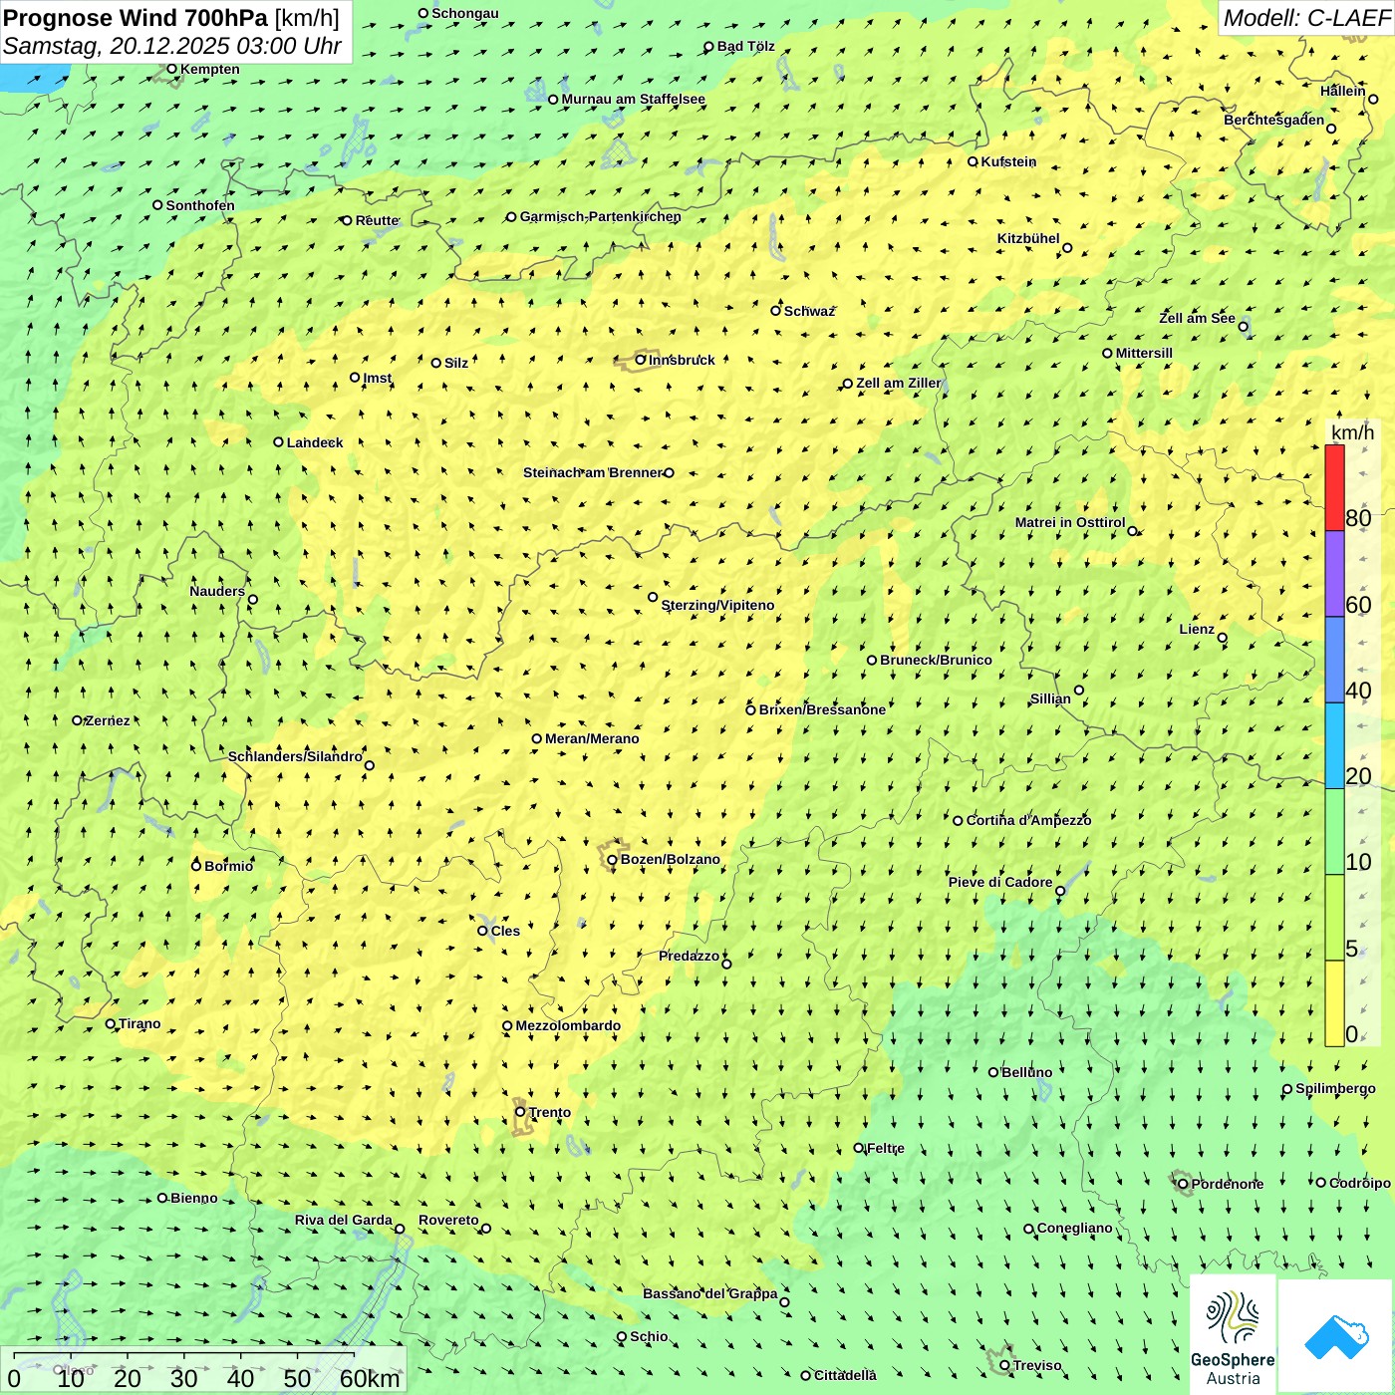This screenshot has width=1395, height=1395.
Task: Click the 'Modell: C-LAEF' label
Action: pos(1306,18)
